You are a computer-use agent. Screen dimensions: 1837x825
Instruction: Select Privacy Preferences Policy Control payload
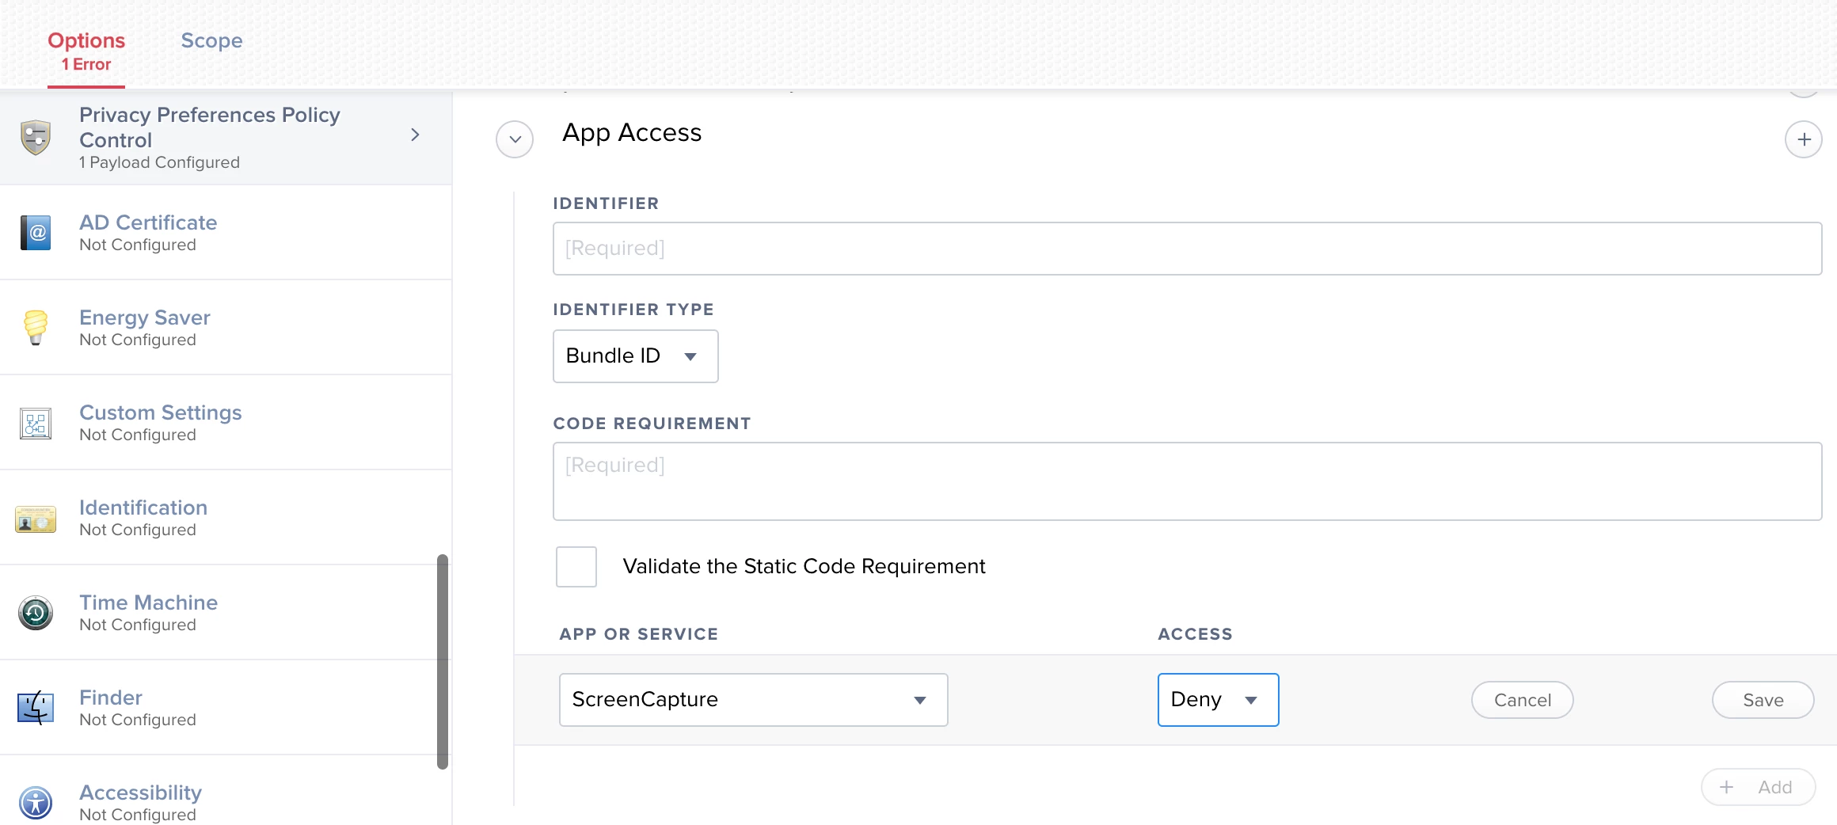point(226,138)
